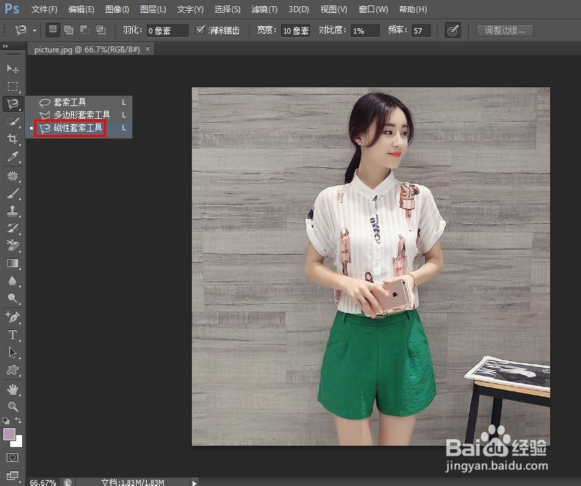The image size is (581, 486).
Task: Select the Eyedropper tool
Action: (x=13, y=156)
